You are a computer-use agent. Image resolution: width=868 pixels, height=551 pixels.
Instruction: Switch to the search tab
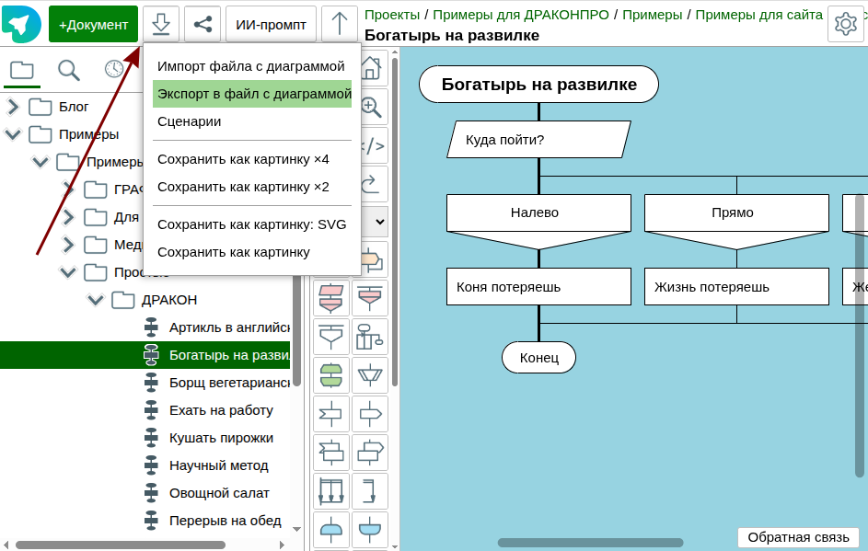pyautogui.click(x=69, y=70)
